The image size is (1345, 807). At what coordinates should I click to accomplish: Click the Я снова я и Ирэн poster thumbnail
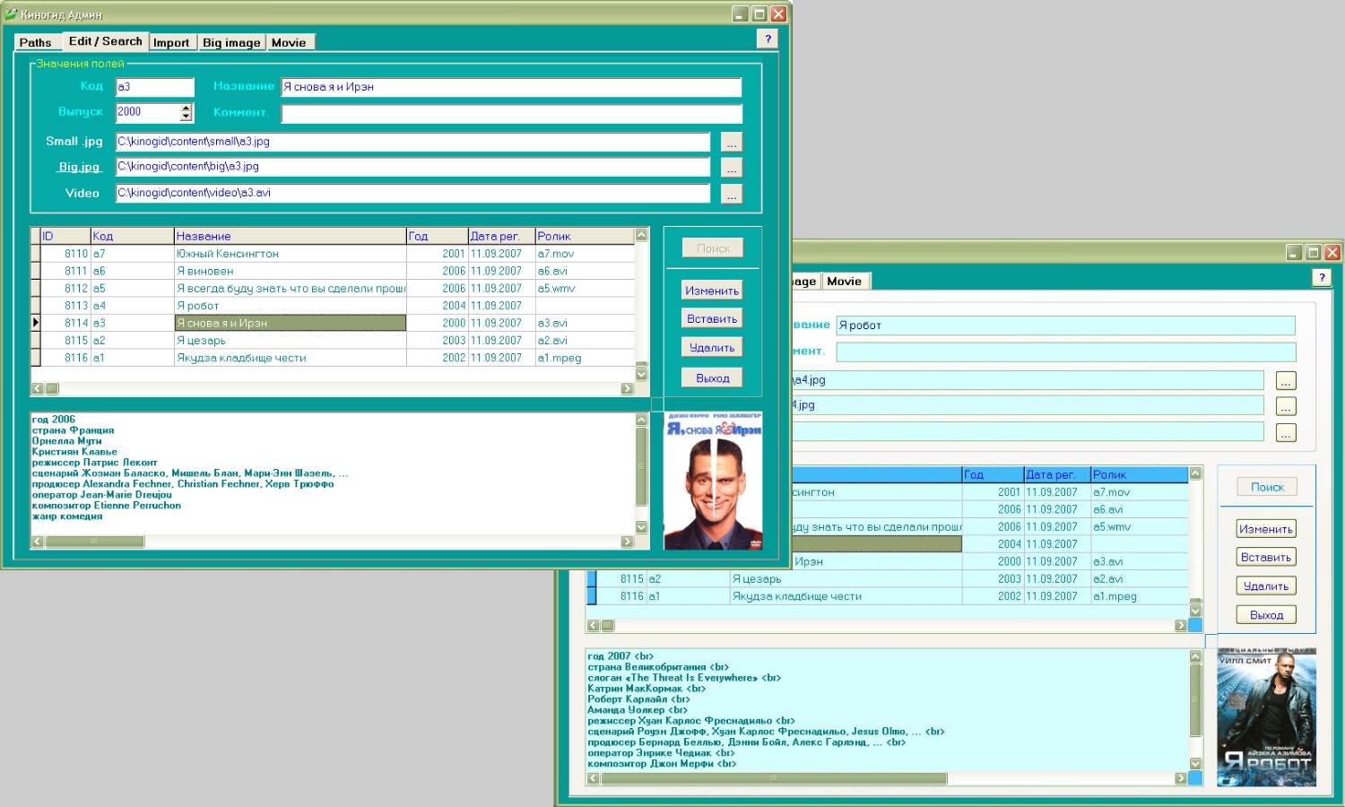point(713,481)
